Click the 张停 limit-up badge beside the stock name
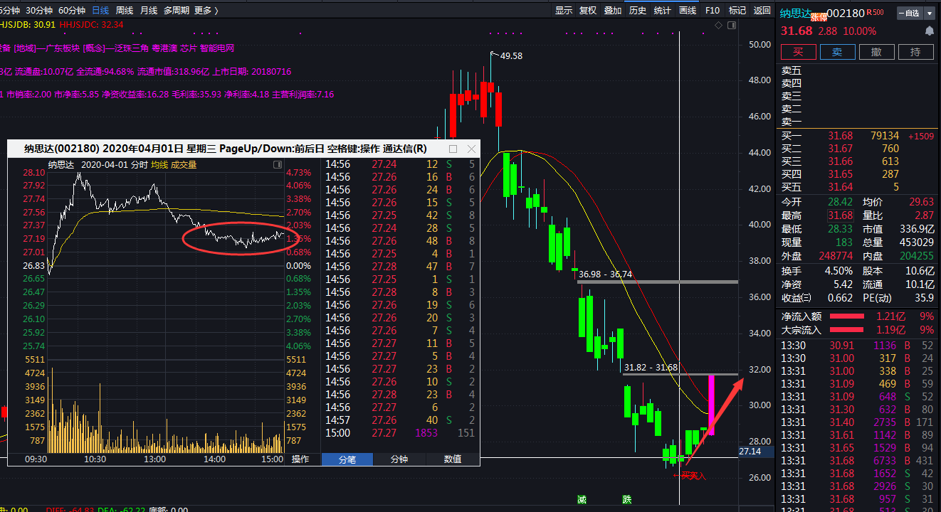 tap(819, 16)
